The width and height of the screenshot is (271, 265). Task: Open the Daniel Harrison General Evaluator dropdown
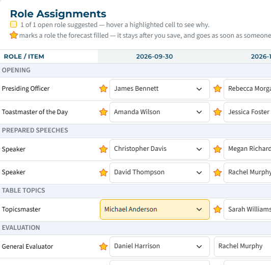tap(159, 247)
